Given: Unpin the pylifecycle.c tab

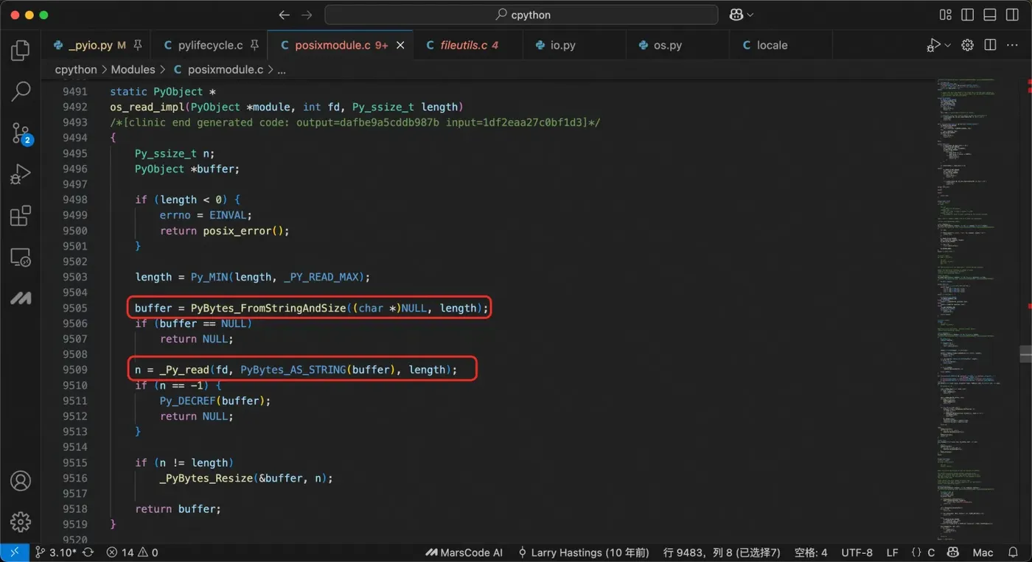Looking at the screenshot, I should coord(254,45).
